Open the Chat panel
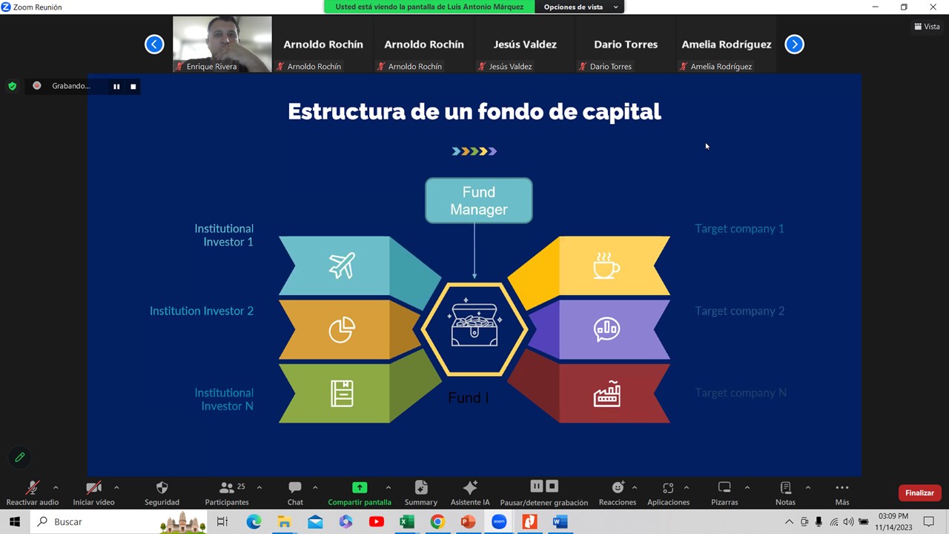This screenshot has width=949, height=534. [x=295, y=488]
